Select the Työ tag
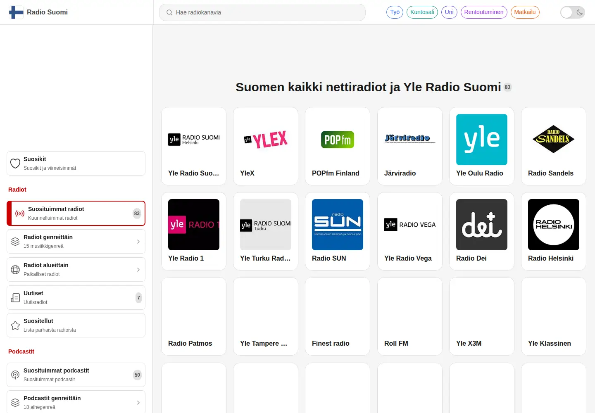Image resolution: width=595 pixels, height=413 pixels. tap(395, 12)
